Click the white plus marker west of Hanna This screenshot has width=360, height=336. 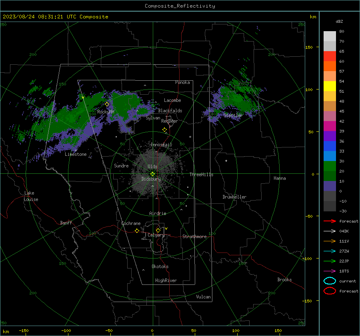pos(226,161)
